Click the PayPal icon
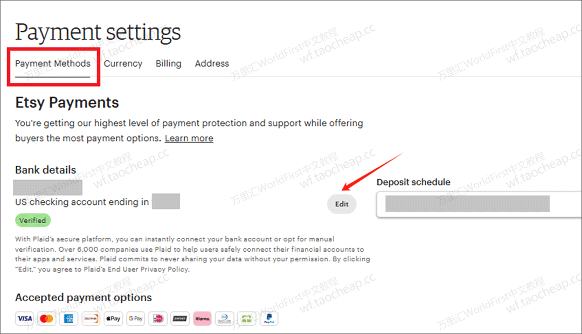Image resolution: width=582 pixels, height=334 pixels. click(269, 318)
